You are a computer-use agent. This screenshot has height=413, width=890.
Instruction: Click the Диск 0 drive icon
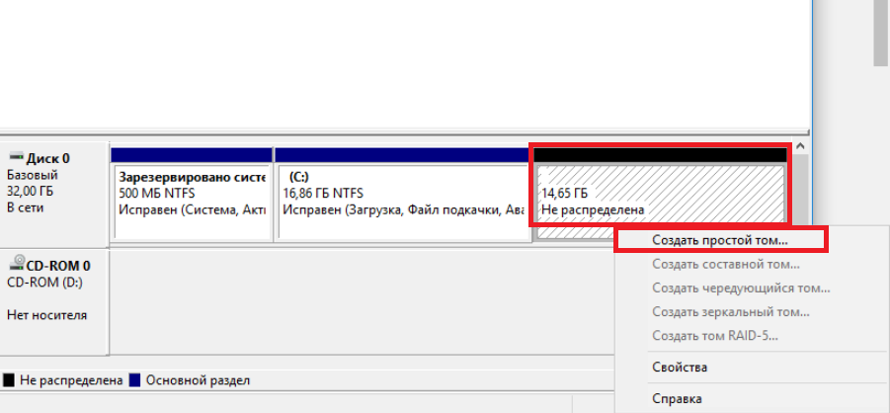click(15, 158)
